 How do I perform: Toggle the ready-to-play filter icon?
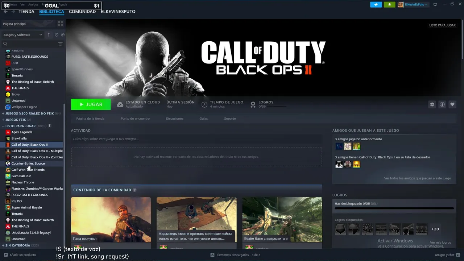(63, 35)
